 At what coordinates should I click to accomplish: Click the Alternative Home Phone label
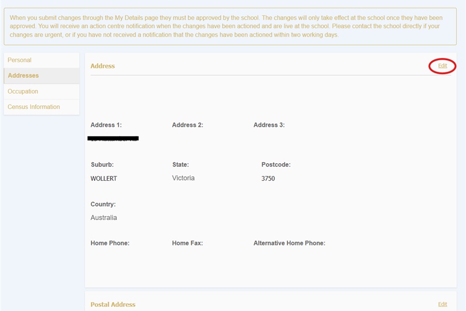pyautogui.click(x=289, y=243)
